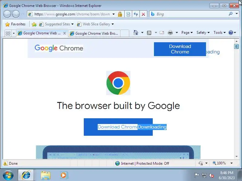Open Suggested Sites link
This screenshot has height=181, width=242.
click(x=56, y=24)
